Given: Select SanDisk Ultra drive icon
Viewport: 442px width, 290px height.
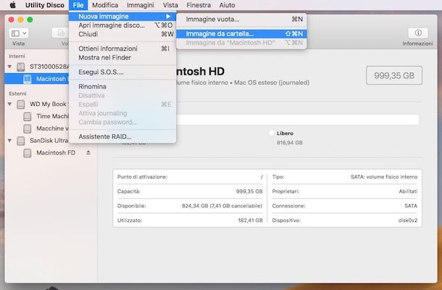Looking at the screenshot, I should point(20,141).
